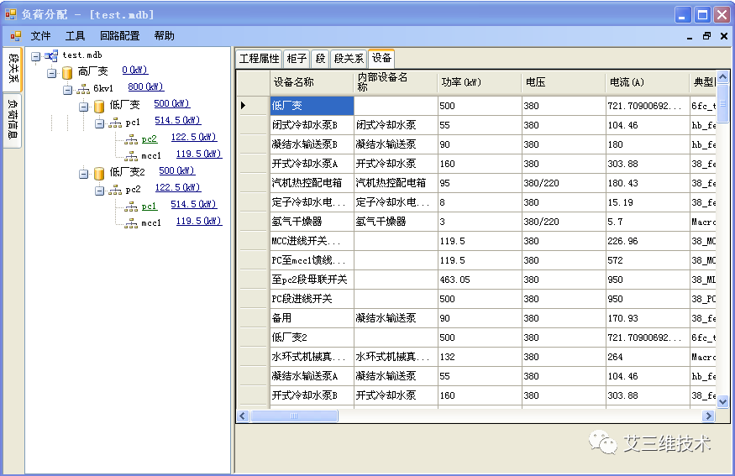Switch to the 工程属性 tab
The width and height of the screenshot is (735, 476).
click(x=259, y=59)
